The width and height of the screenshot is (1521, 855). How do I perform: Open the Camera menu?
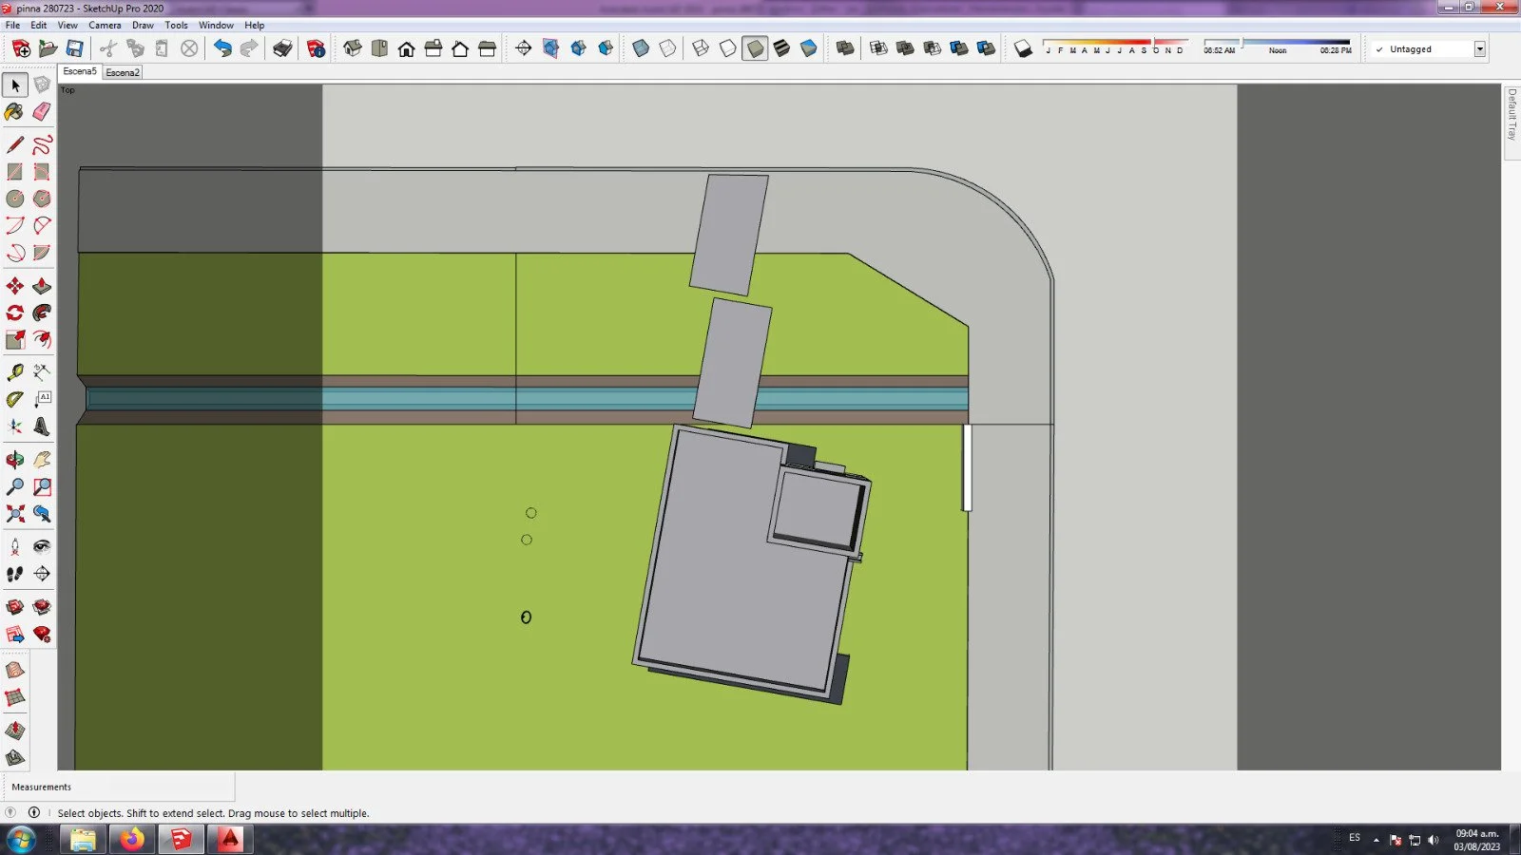[x=105, y=26]
